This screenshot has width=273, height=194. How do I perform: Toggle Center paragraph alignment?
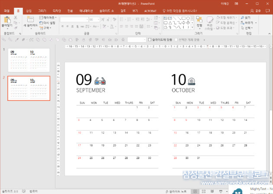pyautogui.click(x=127, y=26)
